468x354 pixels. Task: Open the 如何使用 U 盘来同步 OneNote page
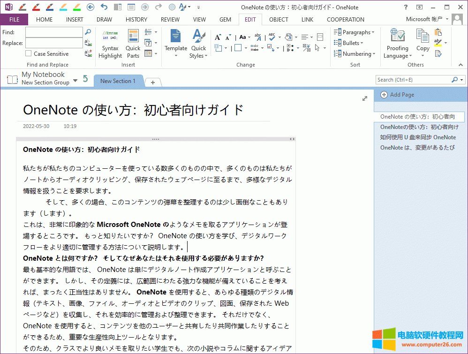(x=418, y=137)
